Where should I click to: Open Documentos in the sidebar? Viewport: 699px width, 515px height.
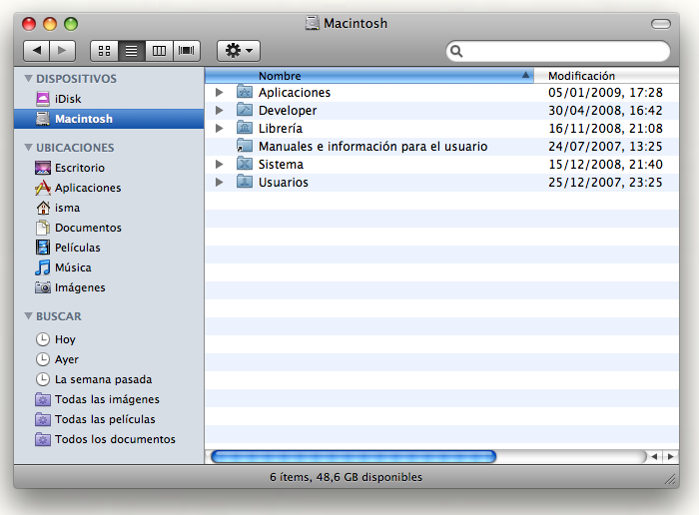(109, 228)
